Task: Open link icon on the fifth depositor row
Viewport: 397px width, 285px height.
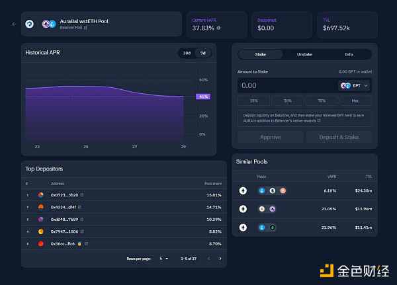Action: tap(86, 243)
